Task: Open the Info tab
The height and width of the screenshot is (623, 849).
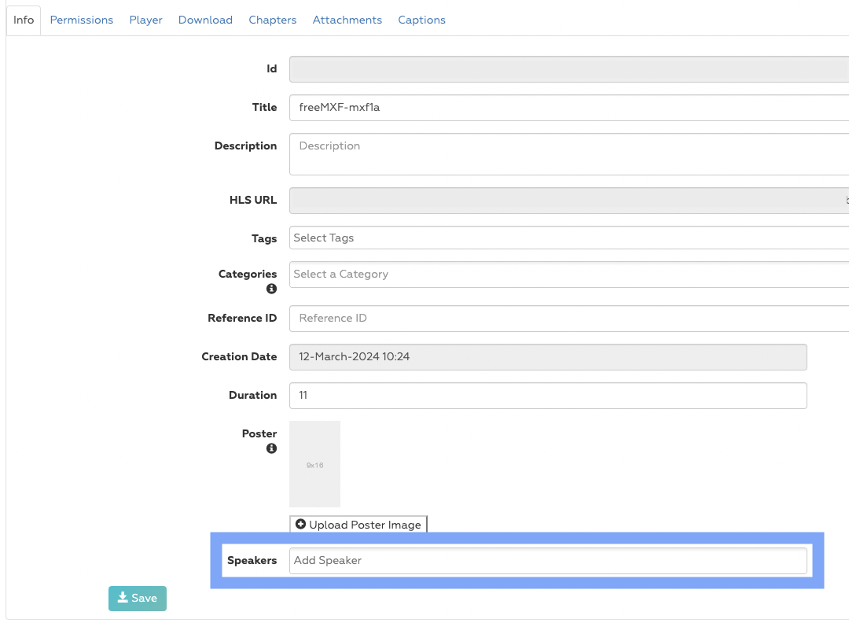Action: point(24,20)
